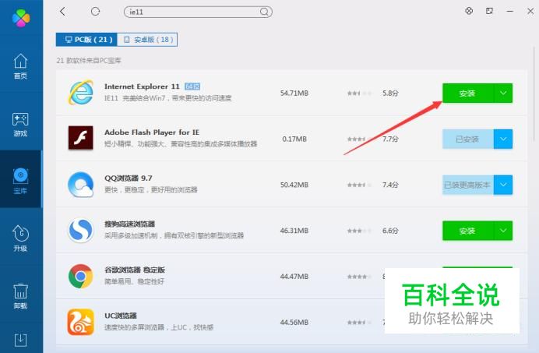Viewport: 539px width, 353px height.
Task: Open the 谷歌浏览器 稳定版 title link
Action: tap(135, 270)
